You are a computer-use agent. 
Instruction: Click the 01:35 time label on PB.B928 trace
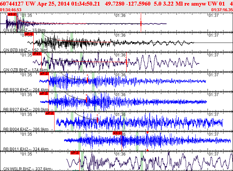coord(27,75)
